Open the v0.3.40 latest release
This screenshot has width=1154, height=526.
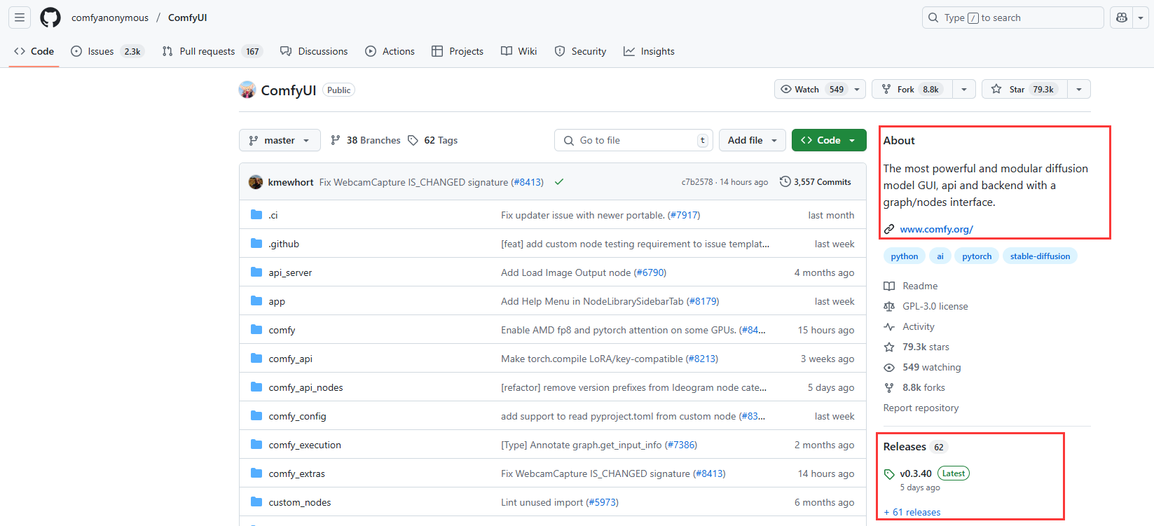(x=916, y=473)
